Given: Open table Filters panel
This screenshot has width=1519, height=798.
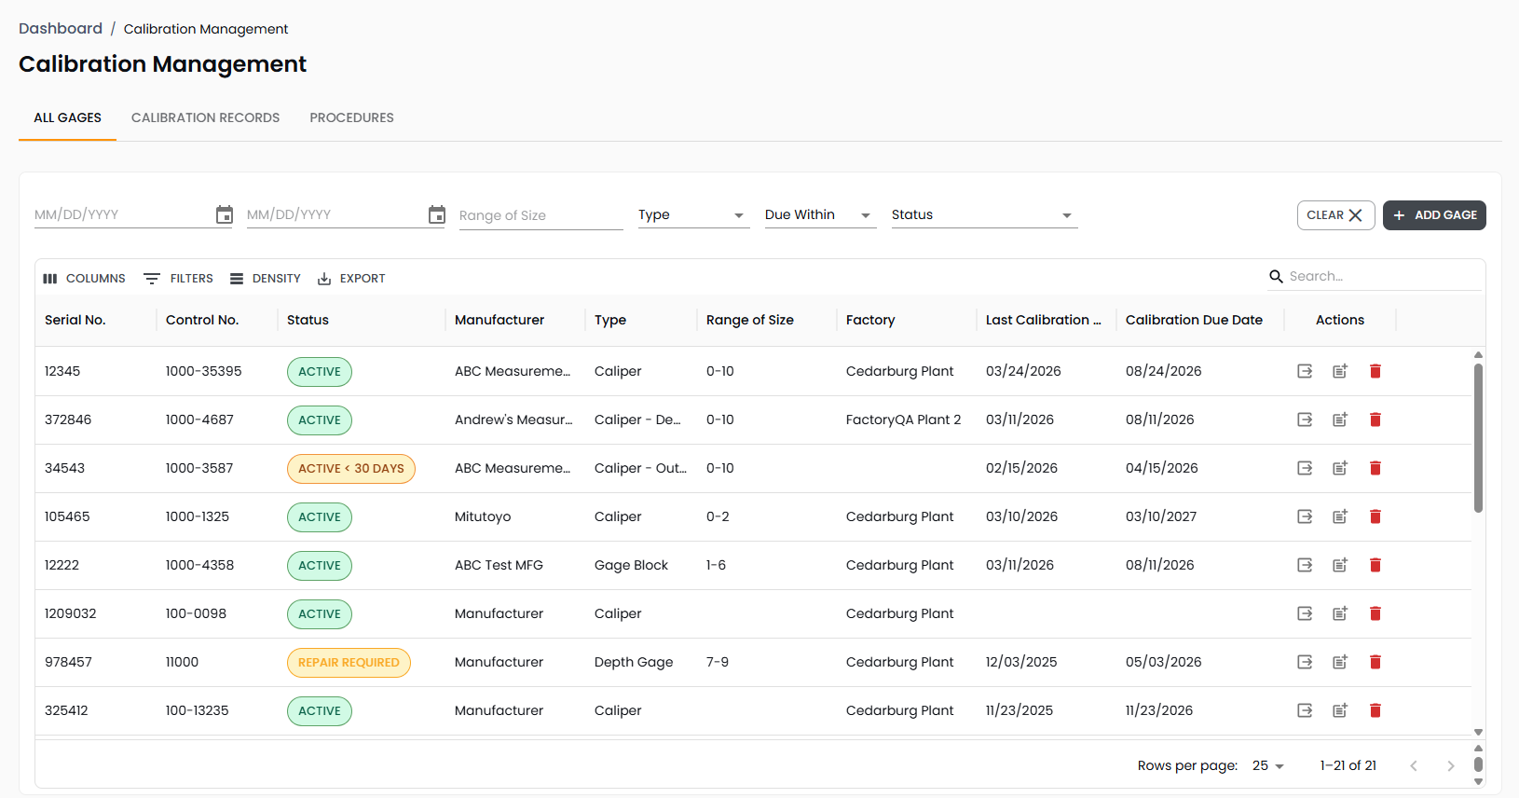Looking at the screenshot, I should click(179, 279).
